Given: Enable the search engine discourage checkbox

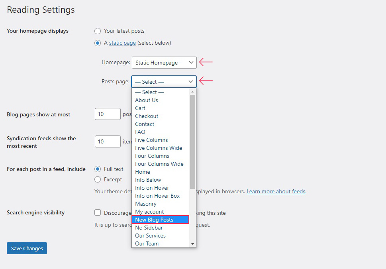Looking at the screenshot, I should click(x=98, y=213).
